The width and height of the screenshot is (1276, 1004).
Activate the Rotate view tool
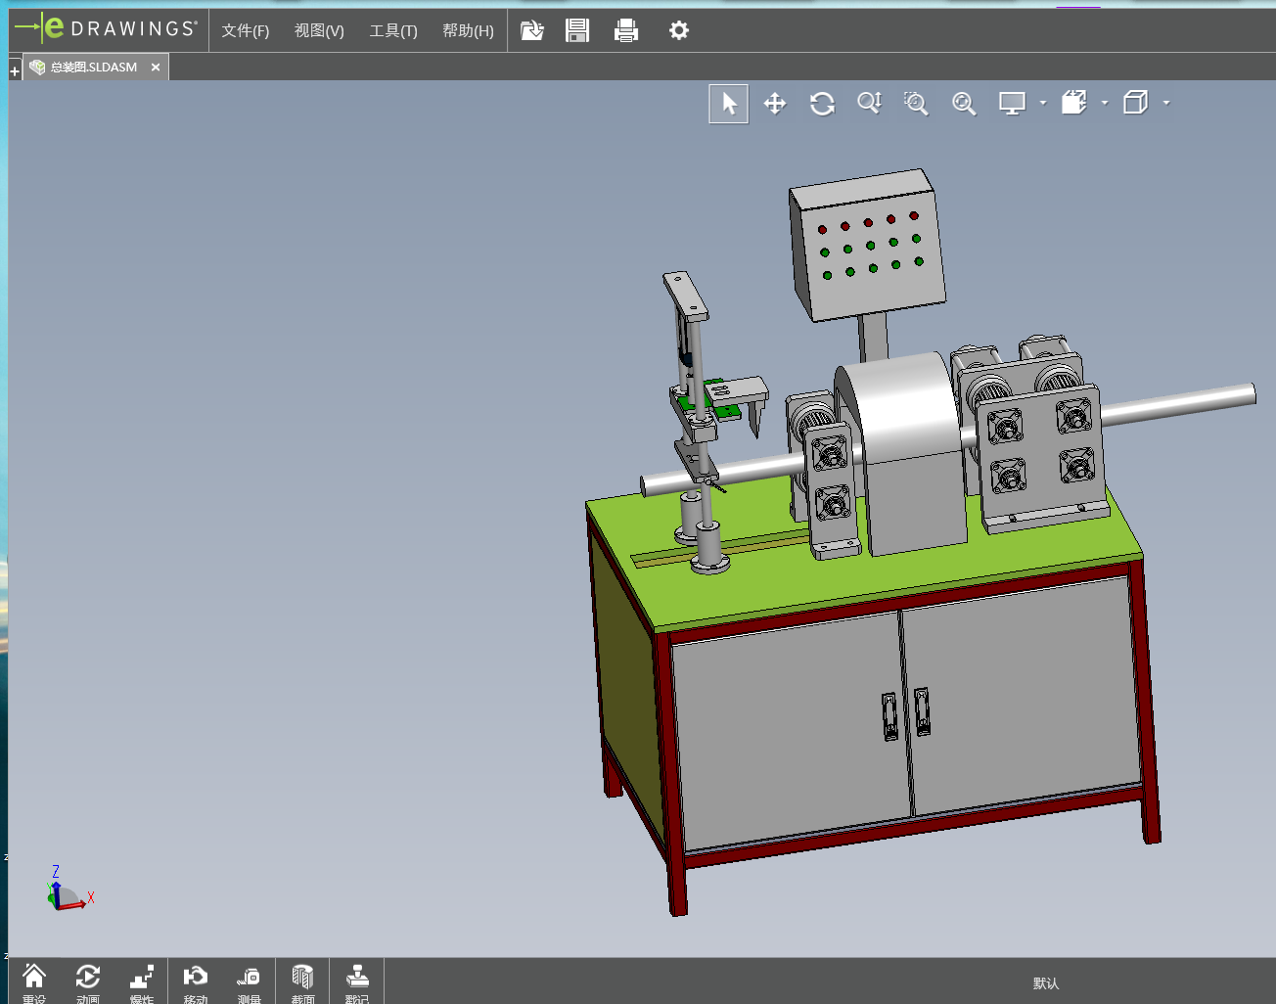point(822,104)
